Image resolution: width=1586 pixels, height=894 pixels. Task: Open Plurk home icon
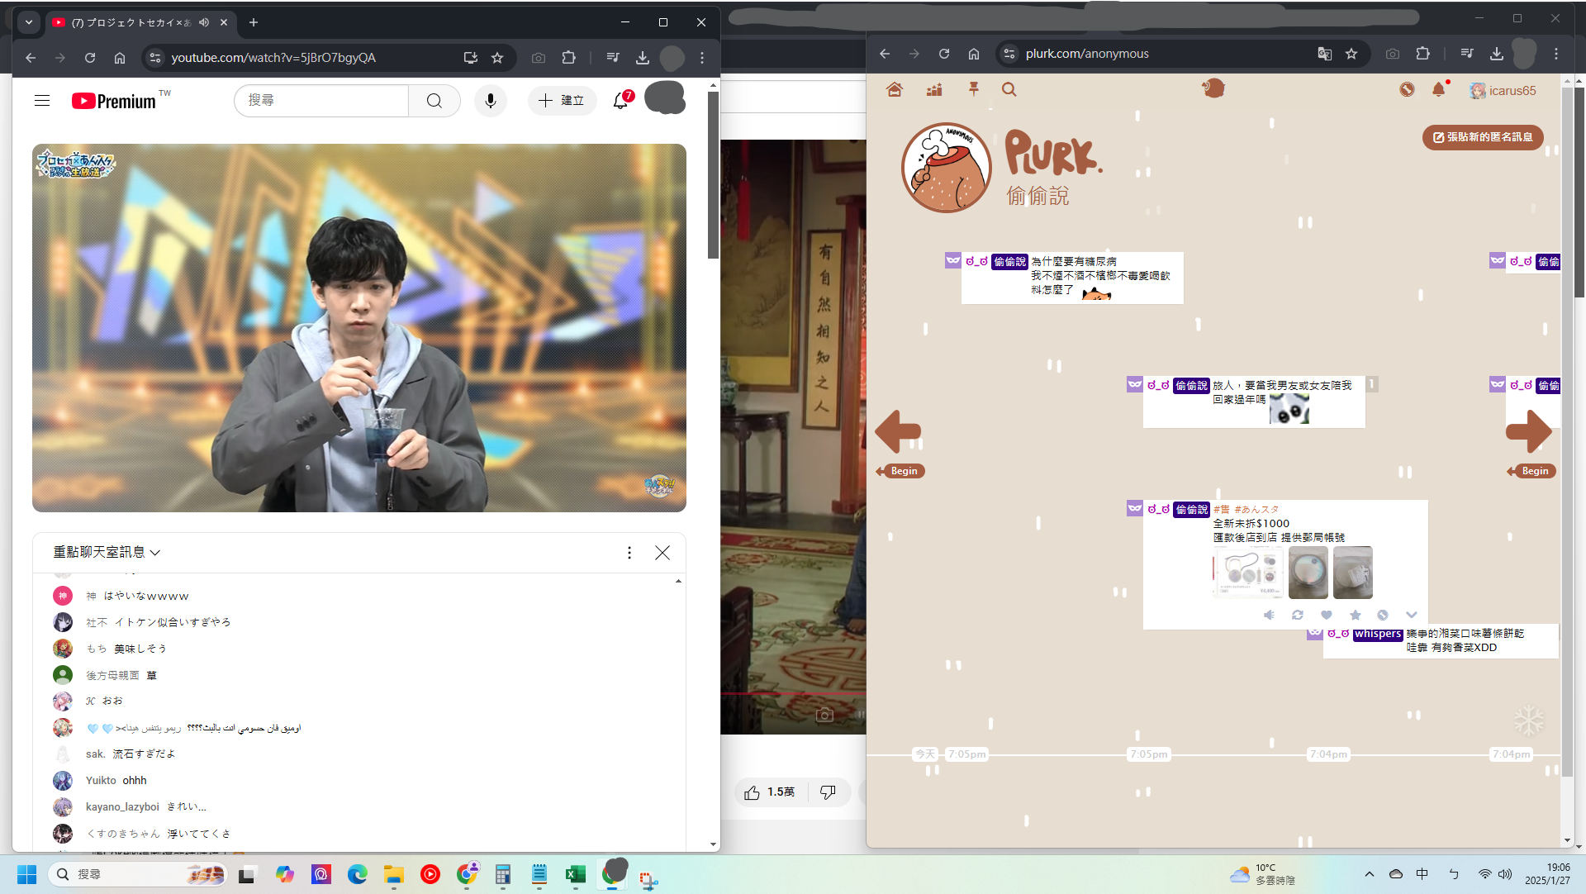click(x=895, y=89)
